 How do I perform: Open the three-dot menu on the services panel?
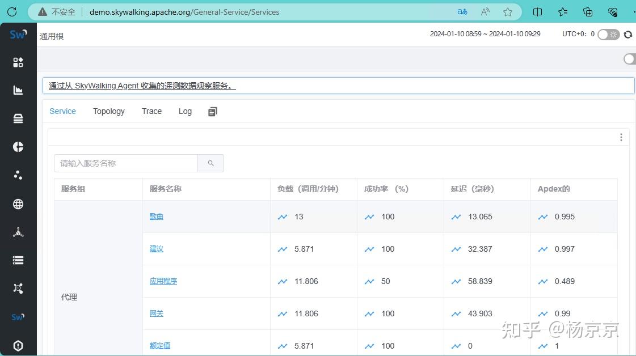[621, 137]
